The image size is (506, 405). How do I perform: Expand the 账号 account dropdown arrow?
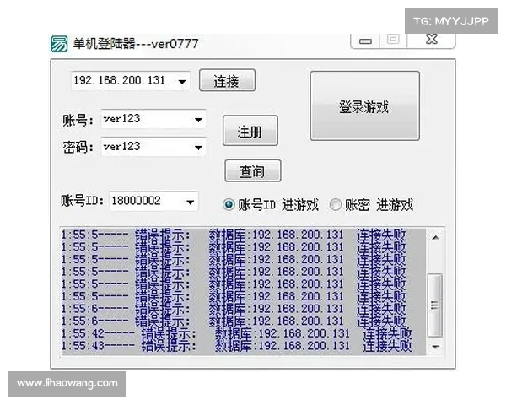click(198, 120)
